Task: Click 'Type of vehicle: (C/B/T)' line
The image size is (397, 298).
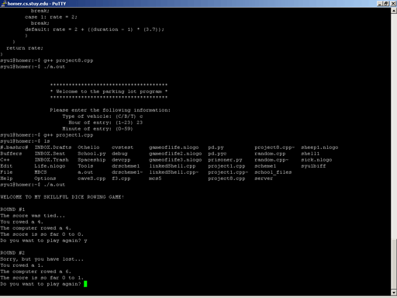Action: coord(102,116)
